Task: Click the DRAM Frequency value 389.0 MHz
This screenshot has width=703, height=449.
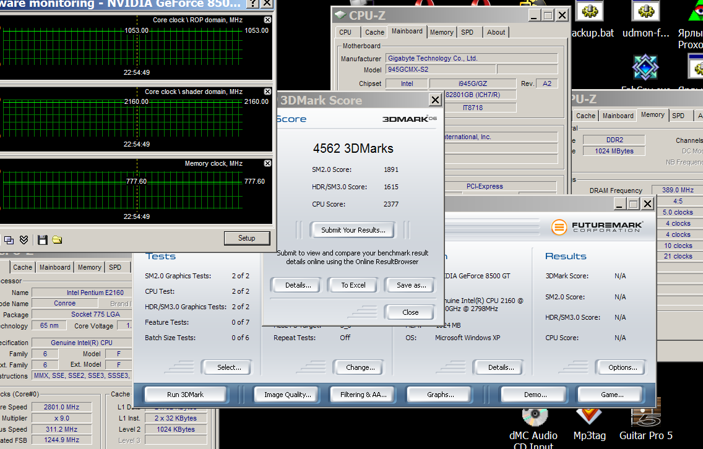Action: [677, 190]
